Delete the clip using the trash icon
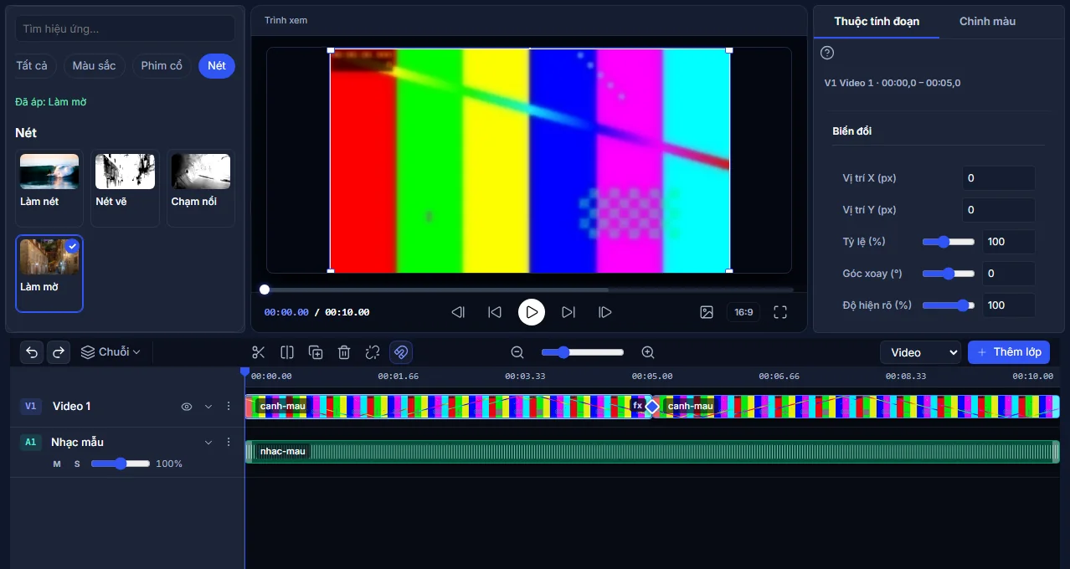 (x=344, y=352)
